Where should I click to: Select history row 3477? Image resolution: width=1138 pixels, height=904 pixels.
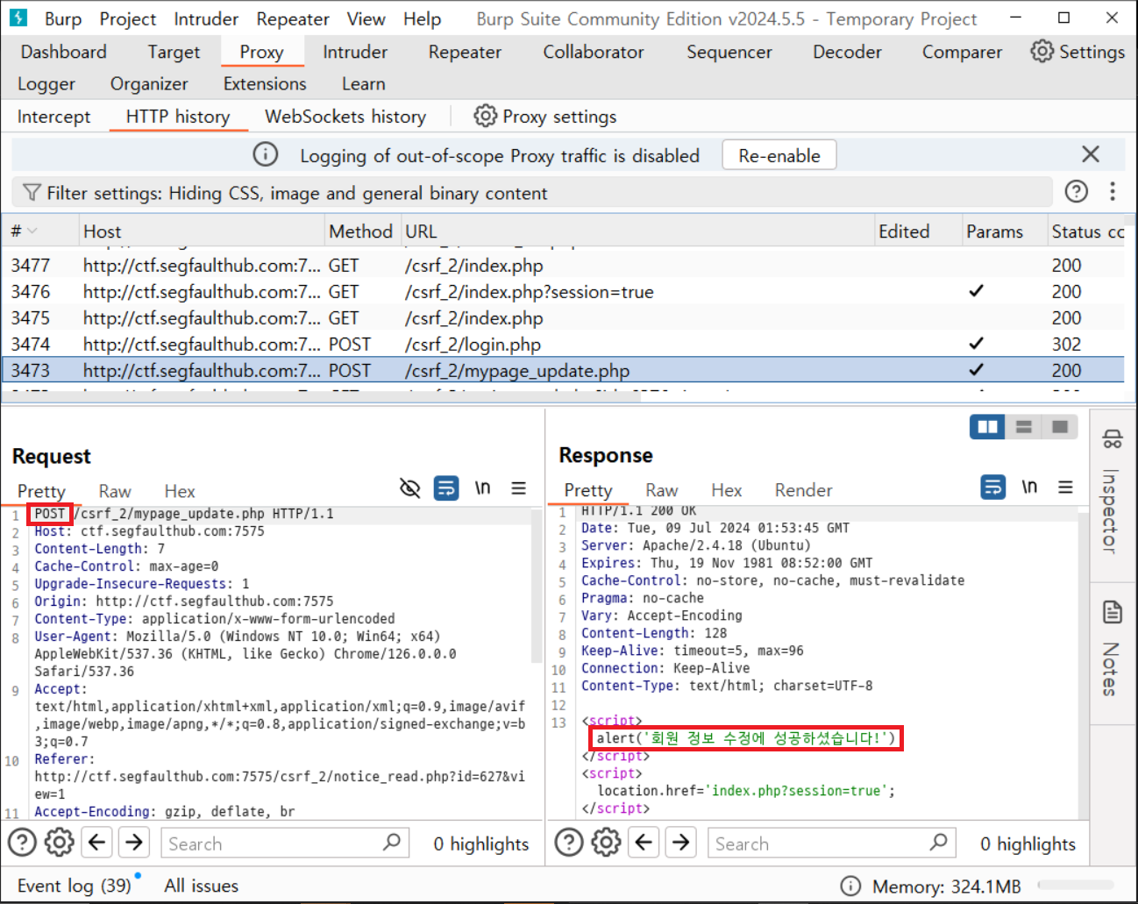coord(563,265)
